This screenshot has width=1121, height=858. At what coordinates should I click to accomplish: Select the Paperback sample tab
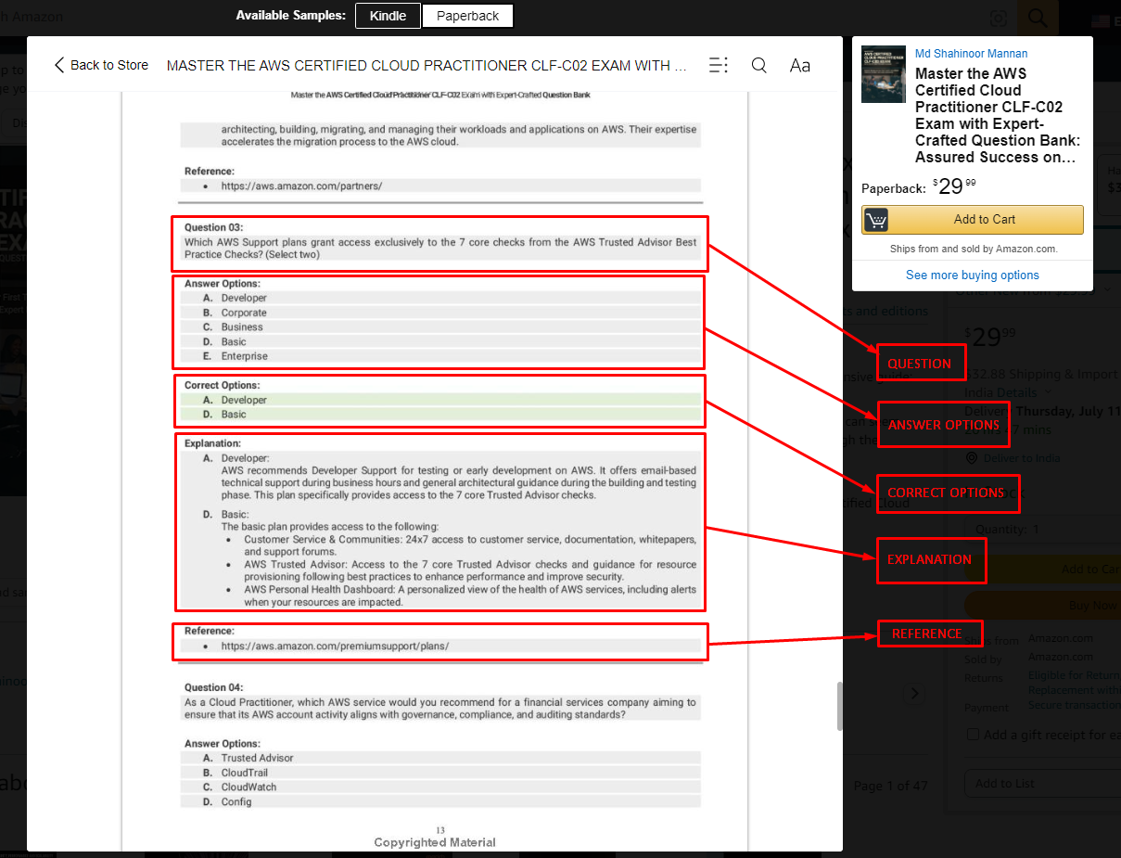(x=467, y=16)
